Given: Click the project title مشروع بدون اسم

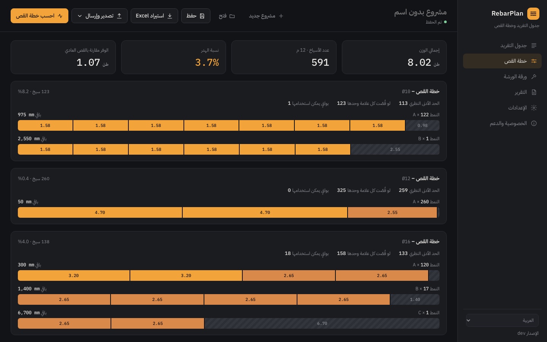Looking at the screenshot, I should (420, 12).
